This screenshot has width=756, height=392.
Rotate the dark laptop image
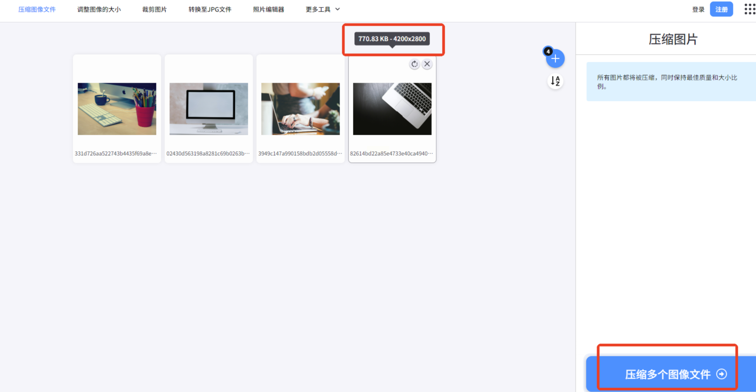[415, 64]
